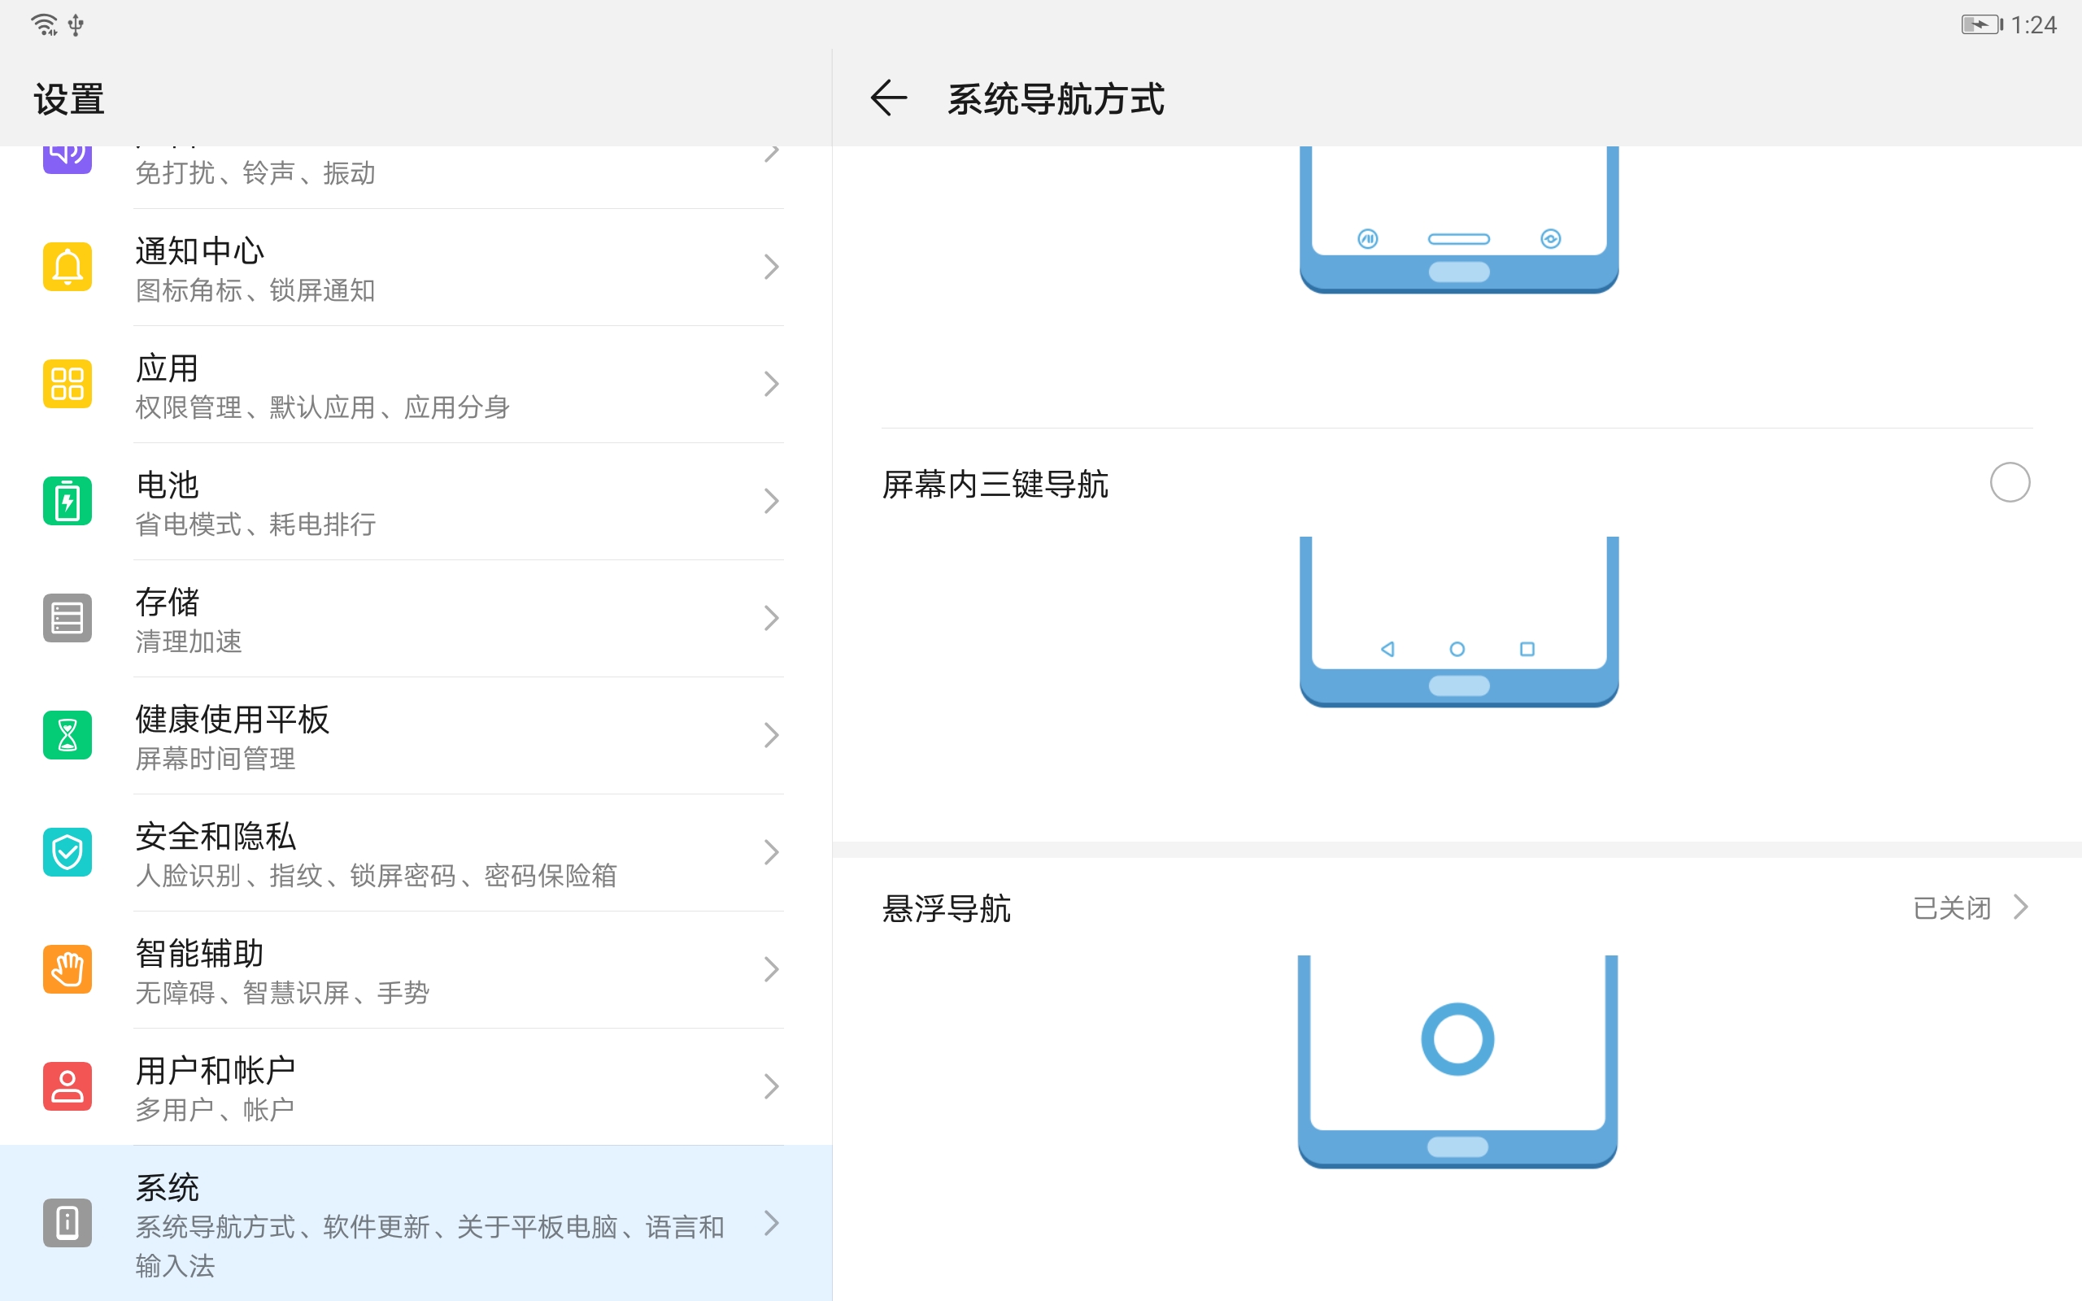Screen dimensions: 2082x1301
Task: Open the 用户和帐户 profile icon
Action: [68, 1086]
